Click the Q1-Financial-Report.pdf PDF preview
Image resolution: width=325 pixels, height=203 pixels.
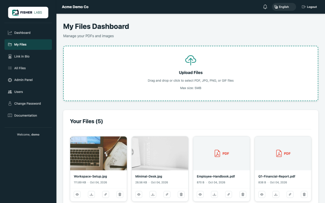[x=283, y=153]
